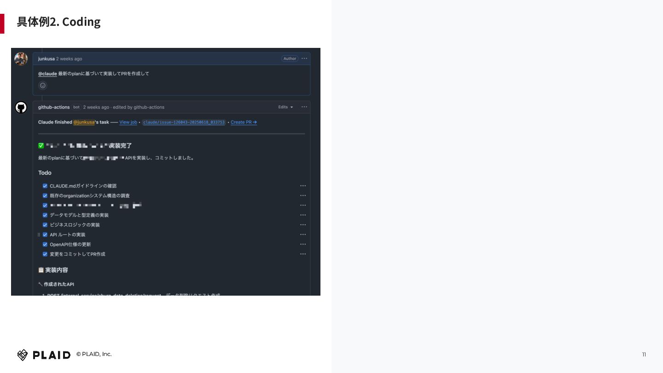The height and width of the screenshot is (373, 663).
Task: Click the @claude mention
Action: [x=47, y=74]
